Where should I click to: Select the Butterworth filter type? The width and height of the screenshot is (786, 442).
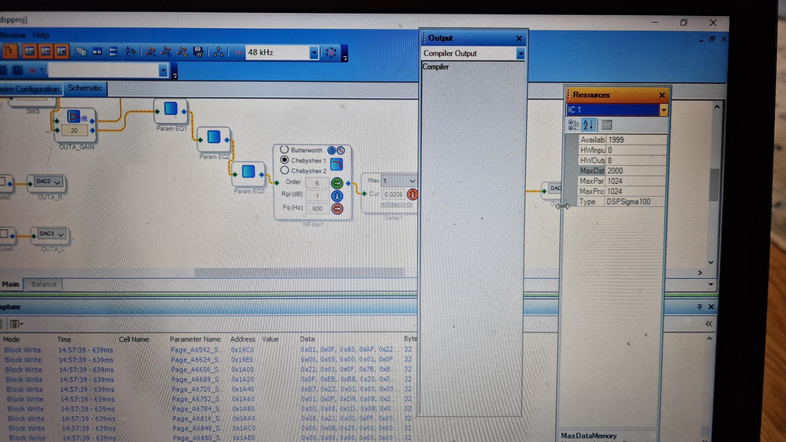[284, 150]
